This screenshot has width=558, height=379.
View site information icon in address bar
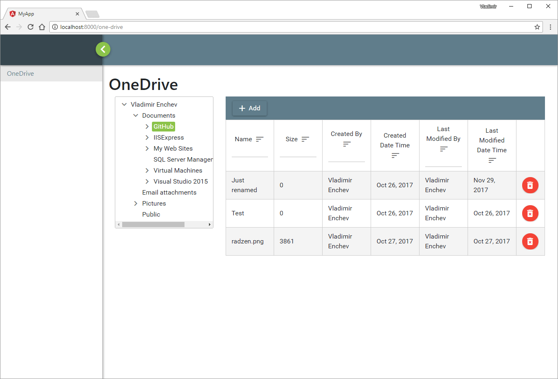point(55,27)
